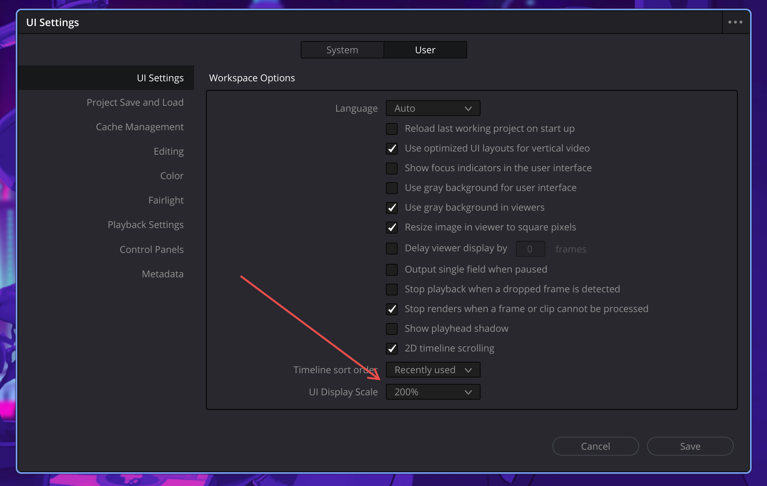This screenshot has height=486, width=767.
Task: Disable 2D timeline scrolling checkbox
Action: coord(392,349)
